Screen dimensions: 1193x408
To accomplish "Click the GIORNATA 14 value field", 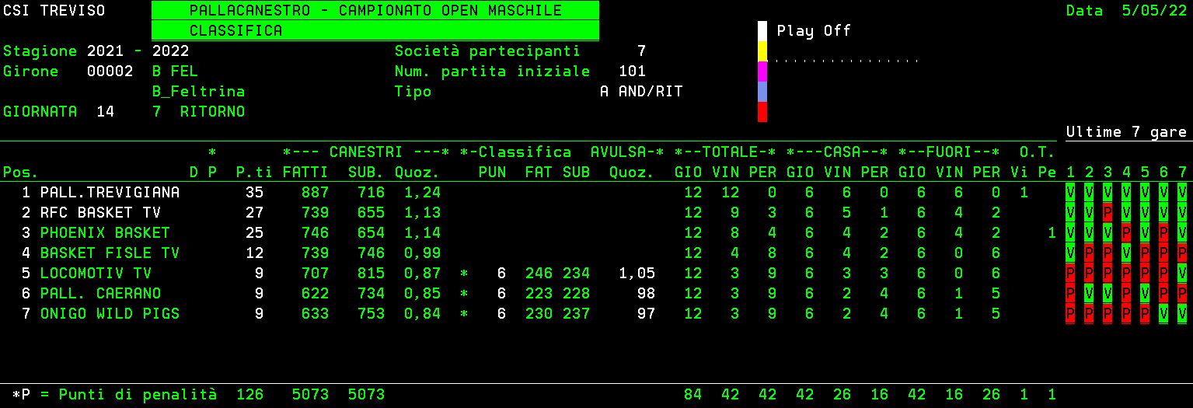I will tap(105, 112).
